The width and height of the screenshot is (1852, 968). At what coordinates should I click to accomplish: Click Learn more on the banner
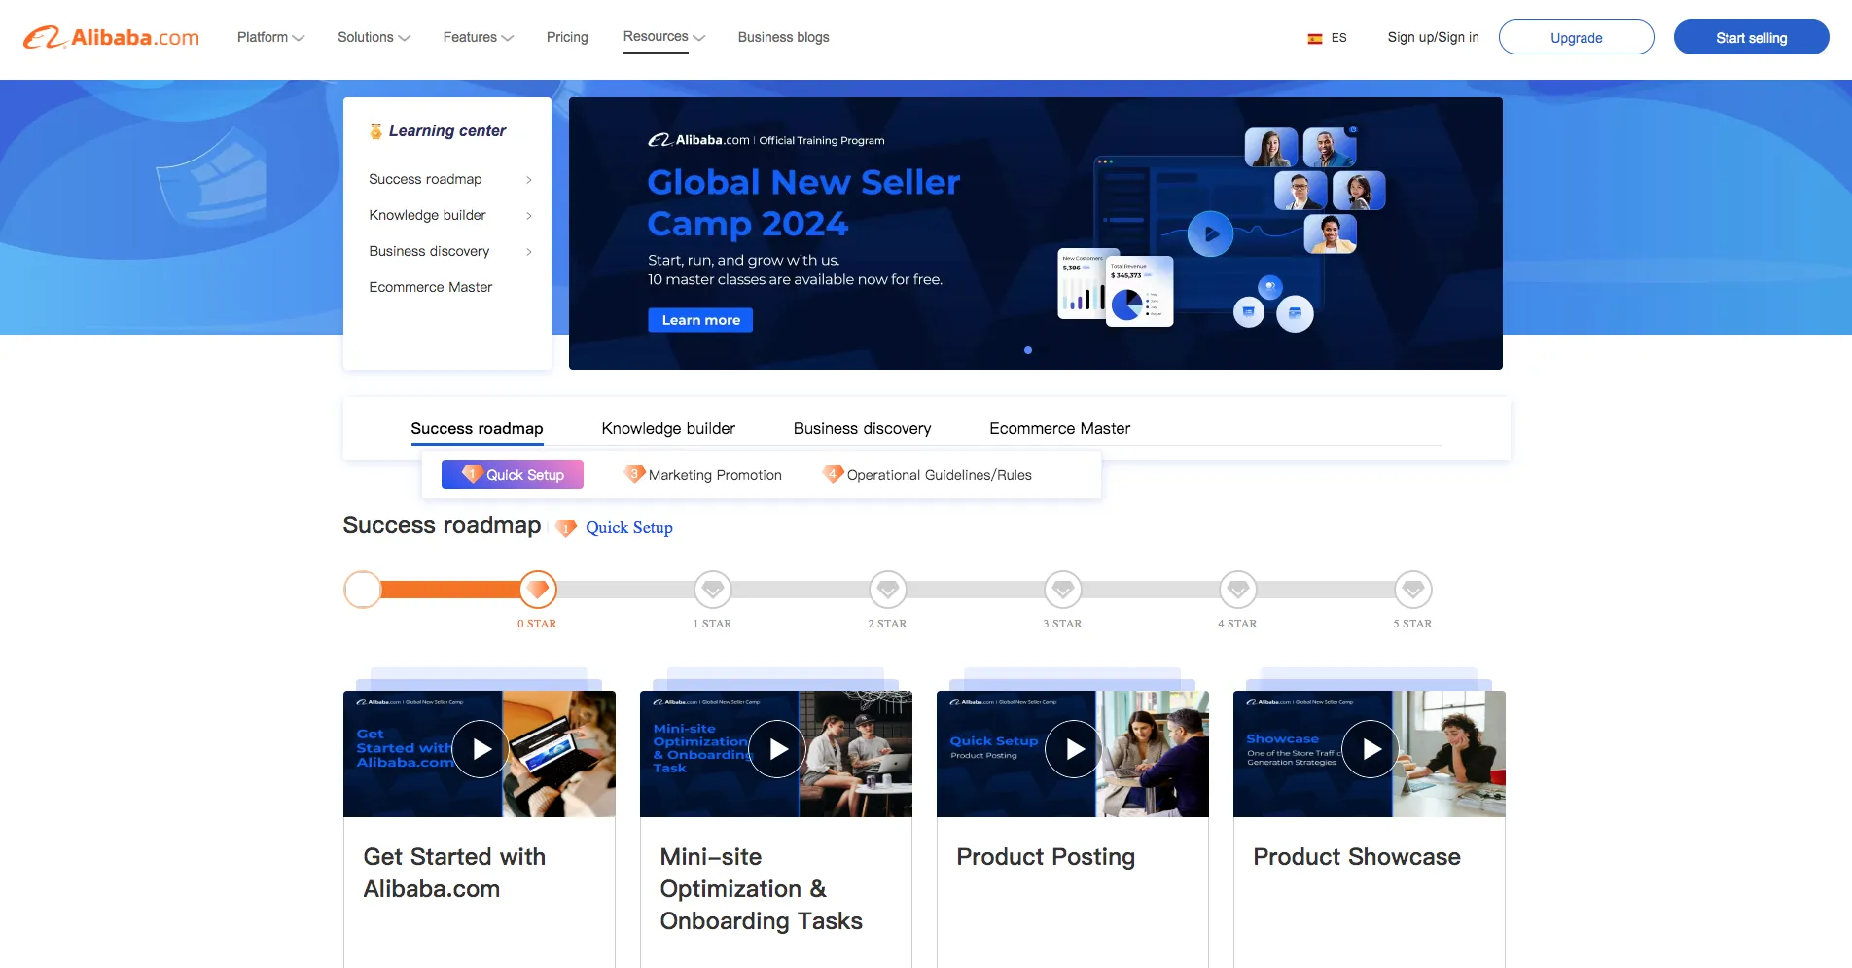(x=700, y=320)
